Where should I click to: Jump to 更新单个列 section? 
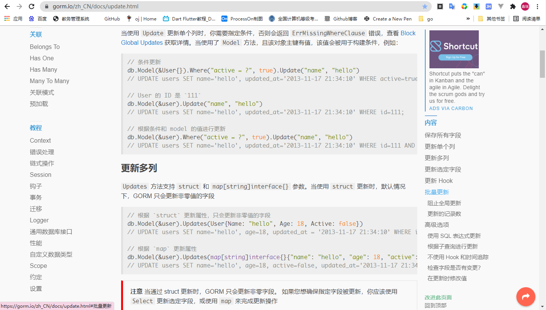click(x=440, y=146)
